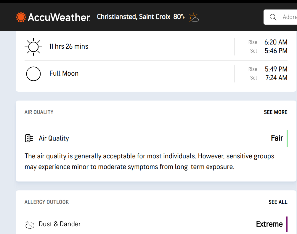Click the Full Moon phase label
This screenshot has width=297, height=234.
point(64,73)
